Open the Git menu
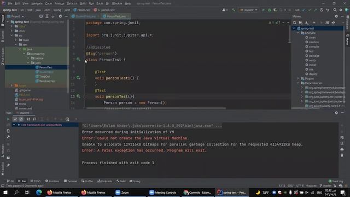 point(108,4)
